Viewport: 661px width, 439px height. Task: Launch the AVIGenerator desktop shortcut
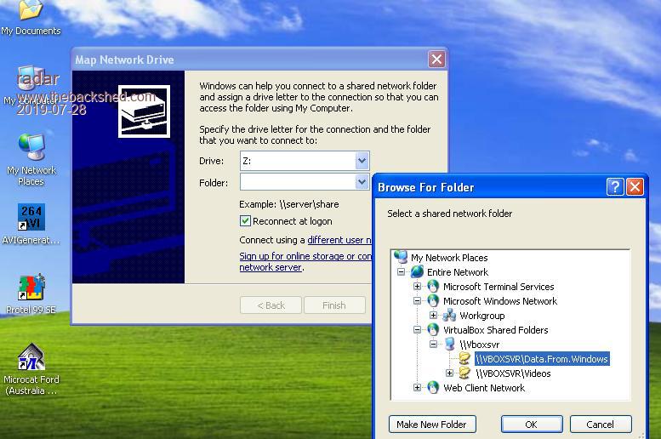[x=31, y=218]
